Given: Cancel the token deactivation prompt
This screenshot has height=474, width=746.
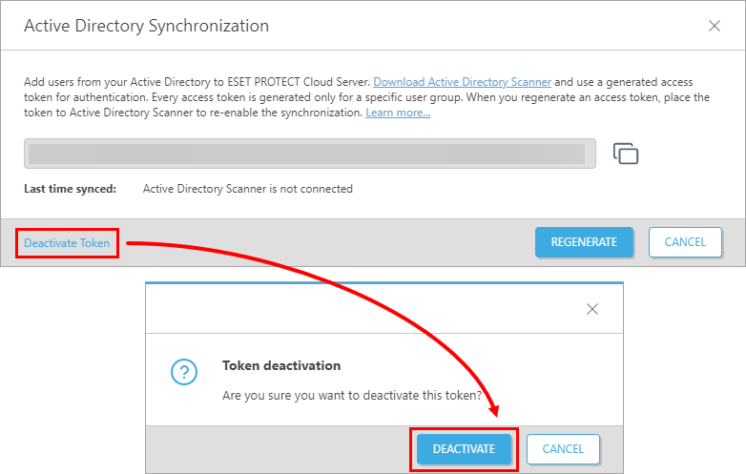Looking at the screenshot, I should [x=563, y=449].
